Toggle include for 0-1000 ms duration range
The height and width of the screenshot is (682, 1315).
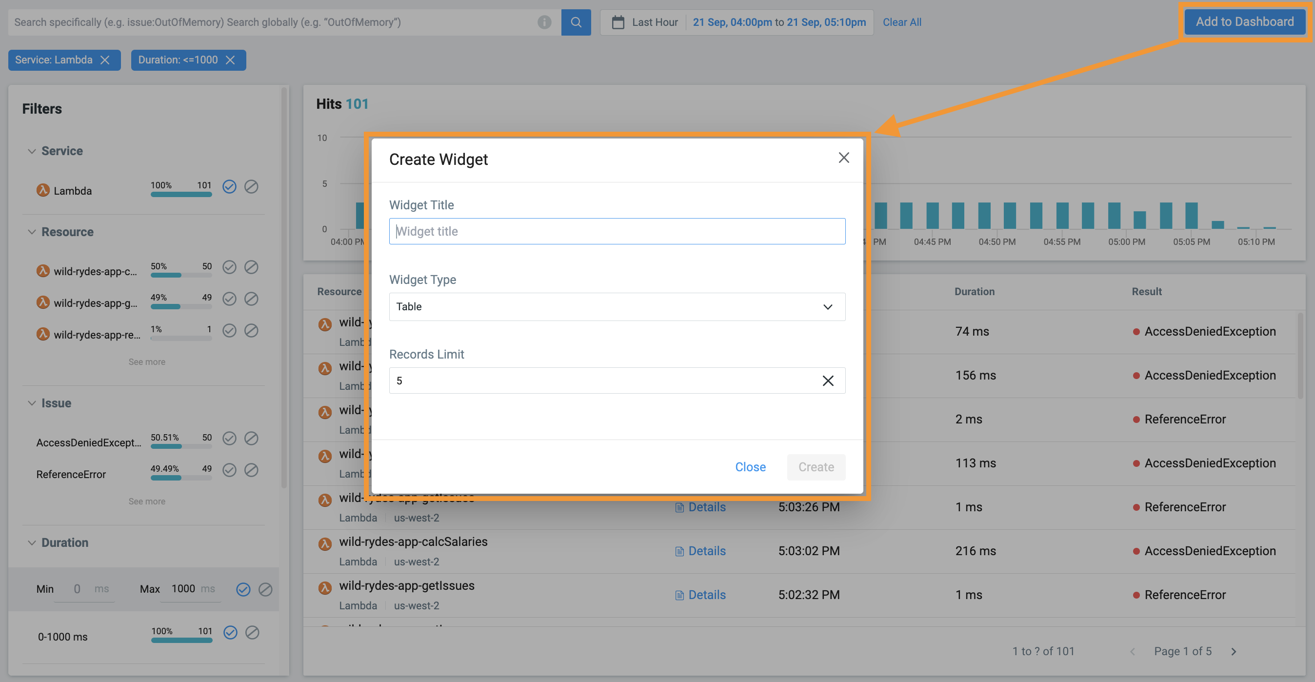click(231, 632)
